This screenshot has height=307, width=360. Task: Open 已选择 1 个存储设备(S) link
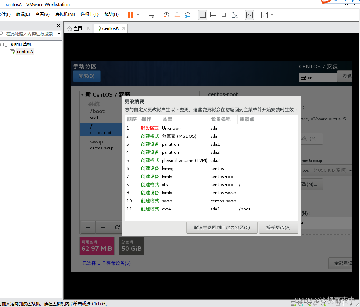pos(107,263)
